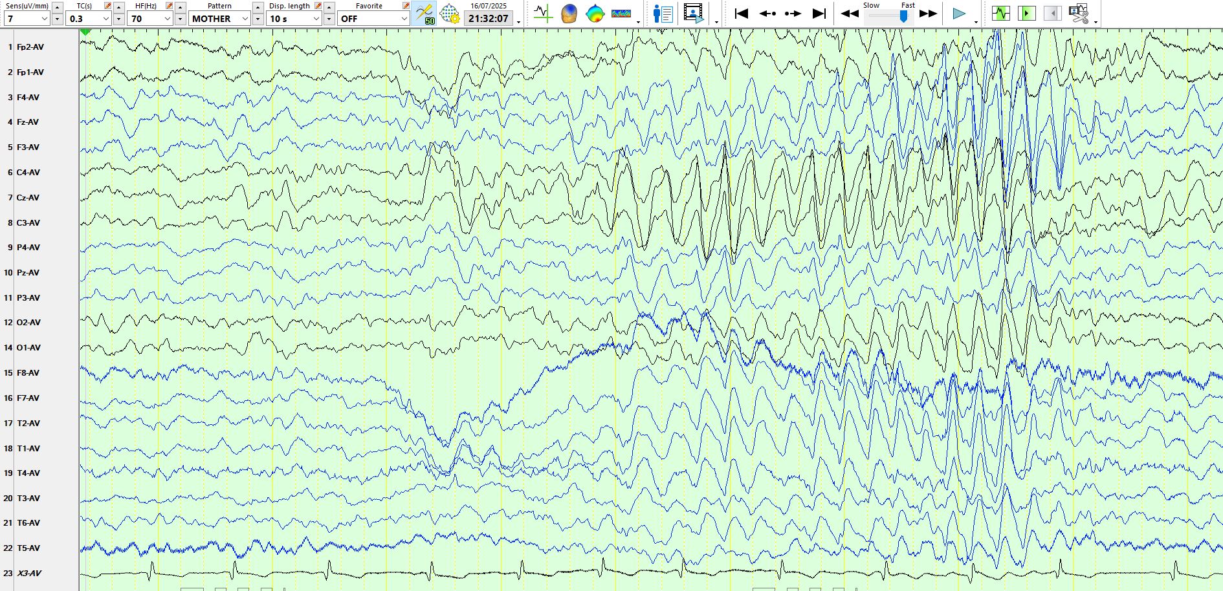
Task: Click the green page-forward icon
Action: click(1027, 13)
